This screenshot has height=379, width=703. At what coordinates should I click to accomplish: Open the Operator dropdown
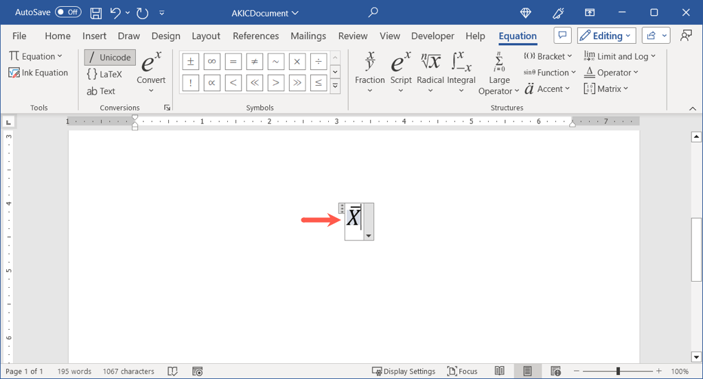[x=611, y=72]
